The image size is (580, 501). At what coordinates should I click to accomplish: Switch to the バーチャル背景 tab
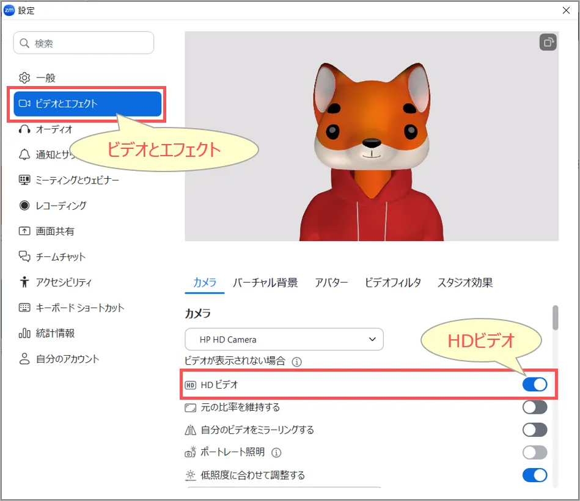click(x=265, y=283)
